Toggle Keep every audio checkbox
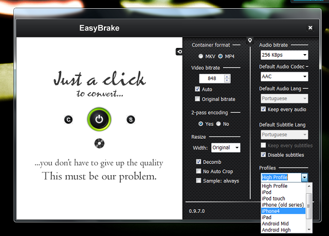Viewport: 329px width, 236px height. [263, 109]
